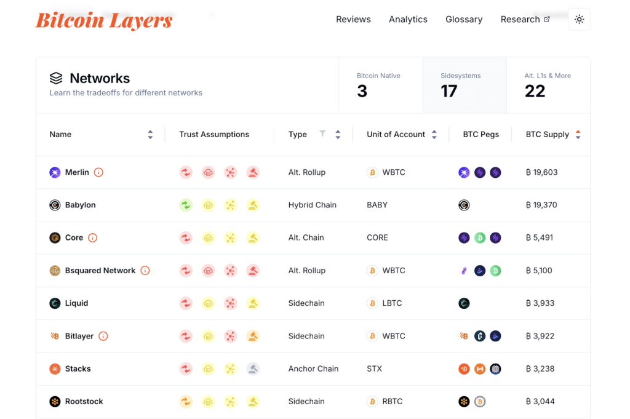Click Merlin's first red trust assumption icon

(x=186, y=172)
